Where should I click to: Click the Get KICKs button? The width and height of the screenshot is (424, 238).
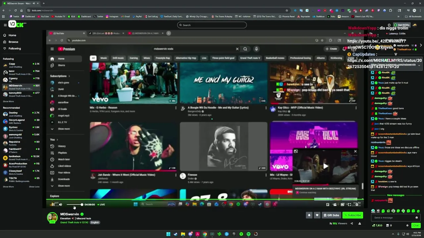coord(401,25)
